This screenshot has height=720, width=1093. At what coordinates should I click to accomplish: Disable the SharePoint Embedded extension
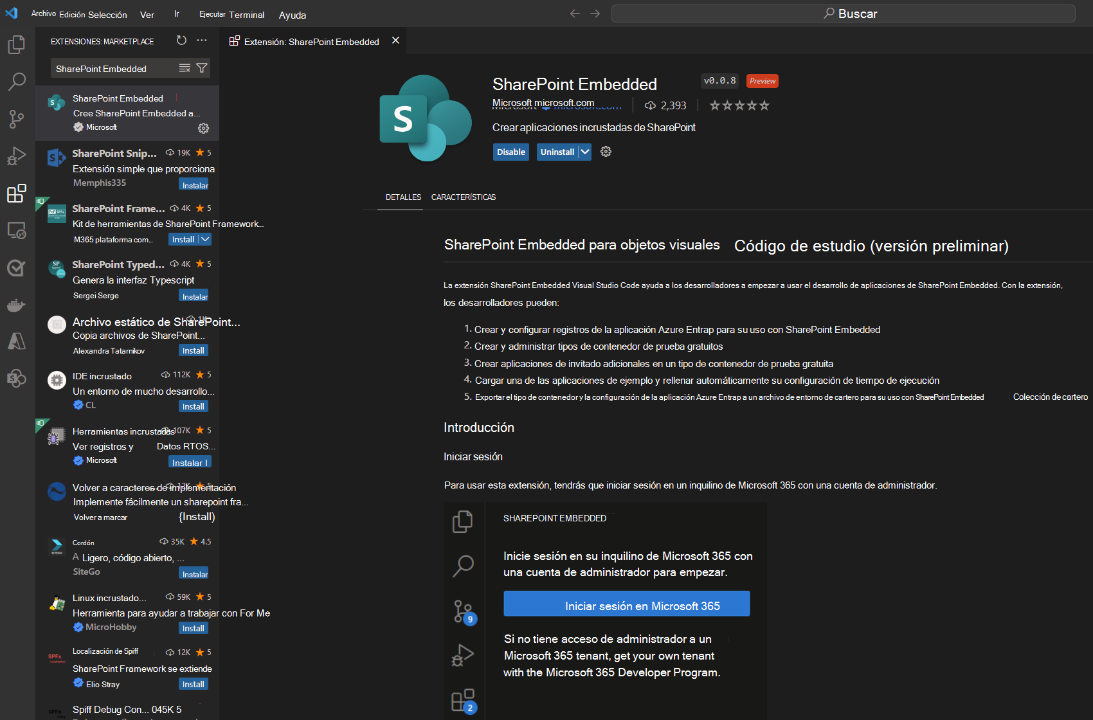coord(511,152)
